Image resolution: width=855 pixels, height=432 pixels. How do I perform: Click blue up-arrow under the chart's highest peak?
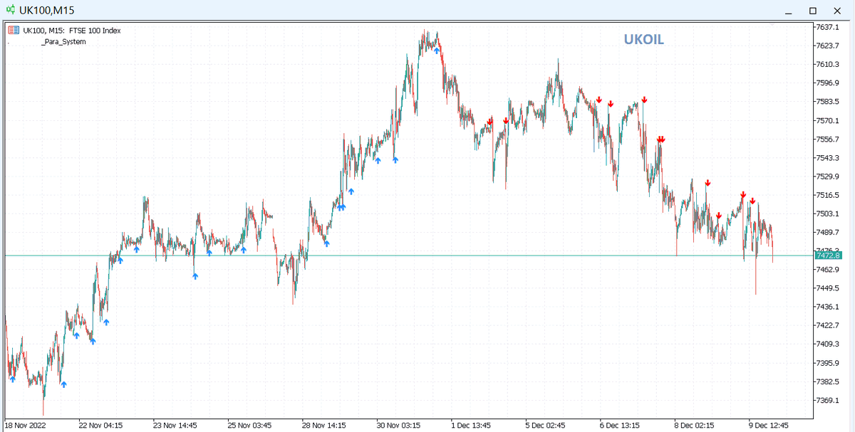click(x=437, y=51)
